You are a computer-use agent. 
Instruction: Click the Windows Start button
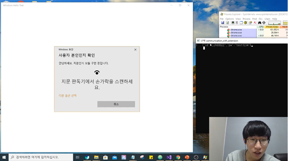pyautogui.click(x=4, y=157)
